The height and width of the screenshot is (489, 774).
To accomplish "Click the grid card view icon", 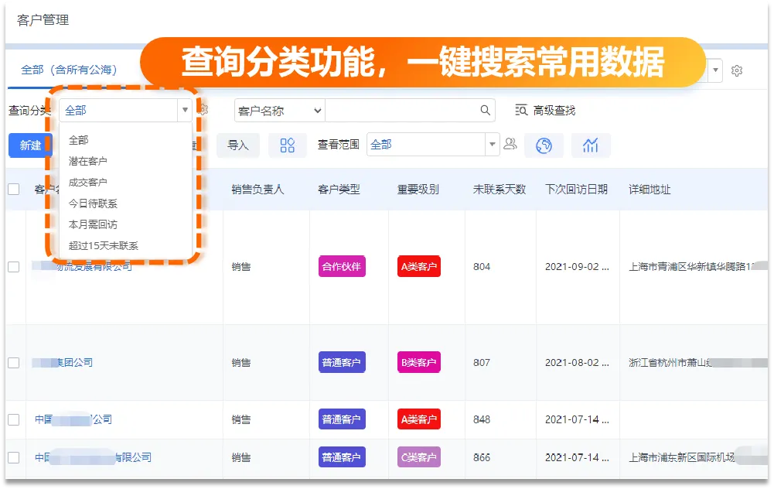I will (288, 145).
